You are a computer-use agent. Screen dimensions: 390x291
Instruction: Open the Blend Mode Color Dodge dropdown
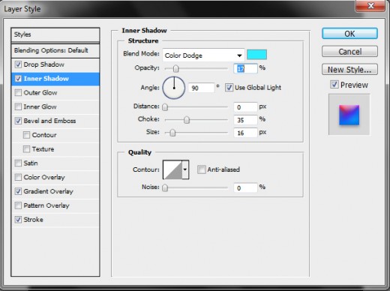[203, 55]
